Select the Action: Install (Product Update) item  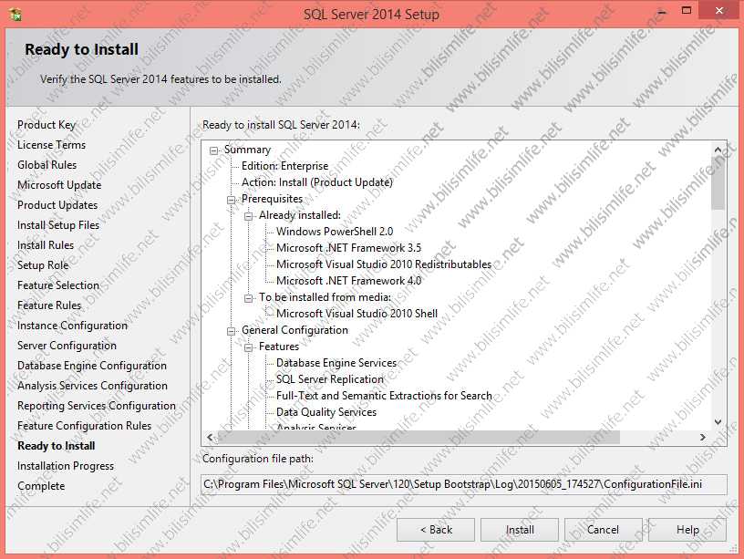tap(317, 182)
